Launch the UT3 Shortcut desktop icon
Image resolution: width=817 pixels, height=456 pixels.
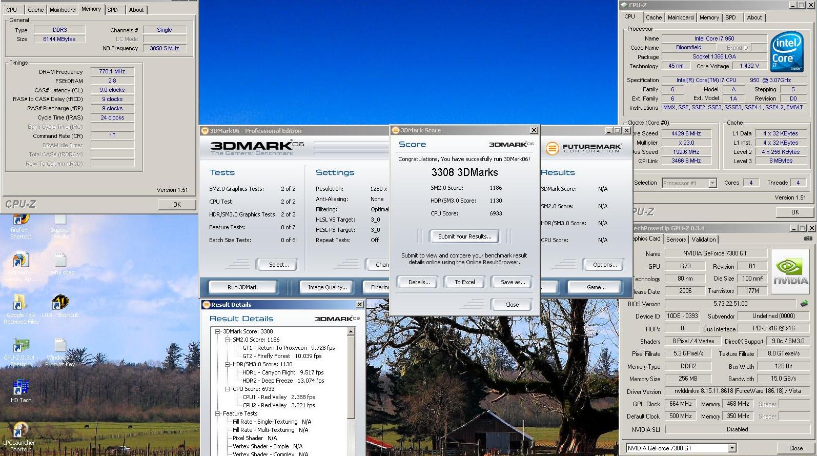click(x=60, y=306)
